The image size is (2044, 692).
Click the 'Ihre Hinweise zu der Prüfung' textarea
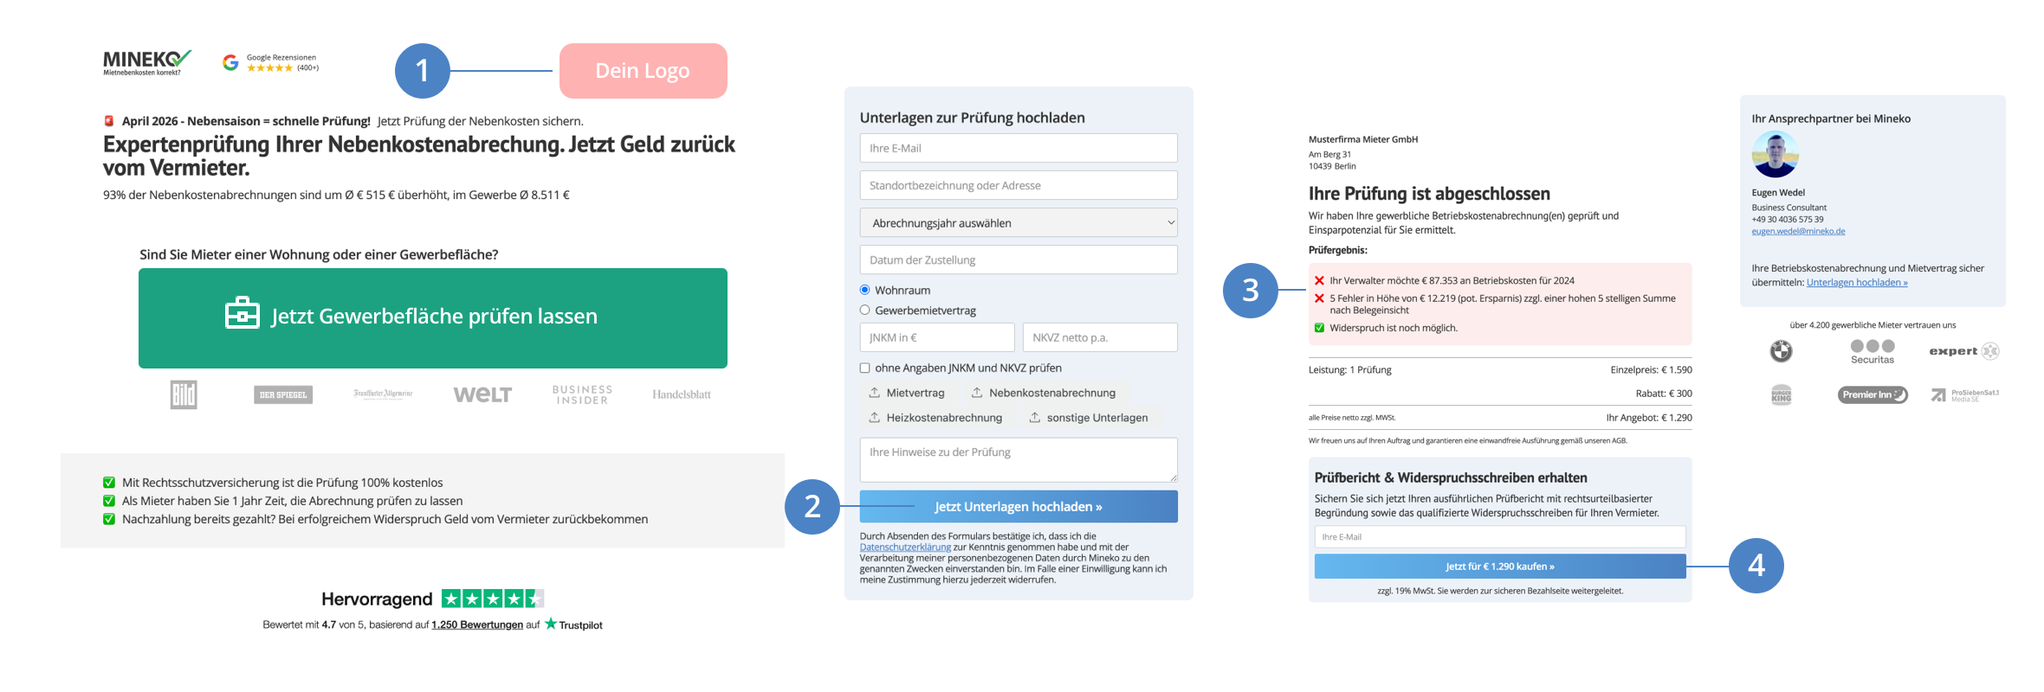coord(1019,459)
